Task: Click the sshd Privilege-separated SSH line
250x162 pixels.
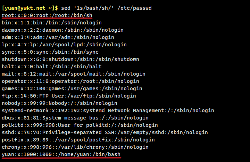Action: (105, 132)
